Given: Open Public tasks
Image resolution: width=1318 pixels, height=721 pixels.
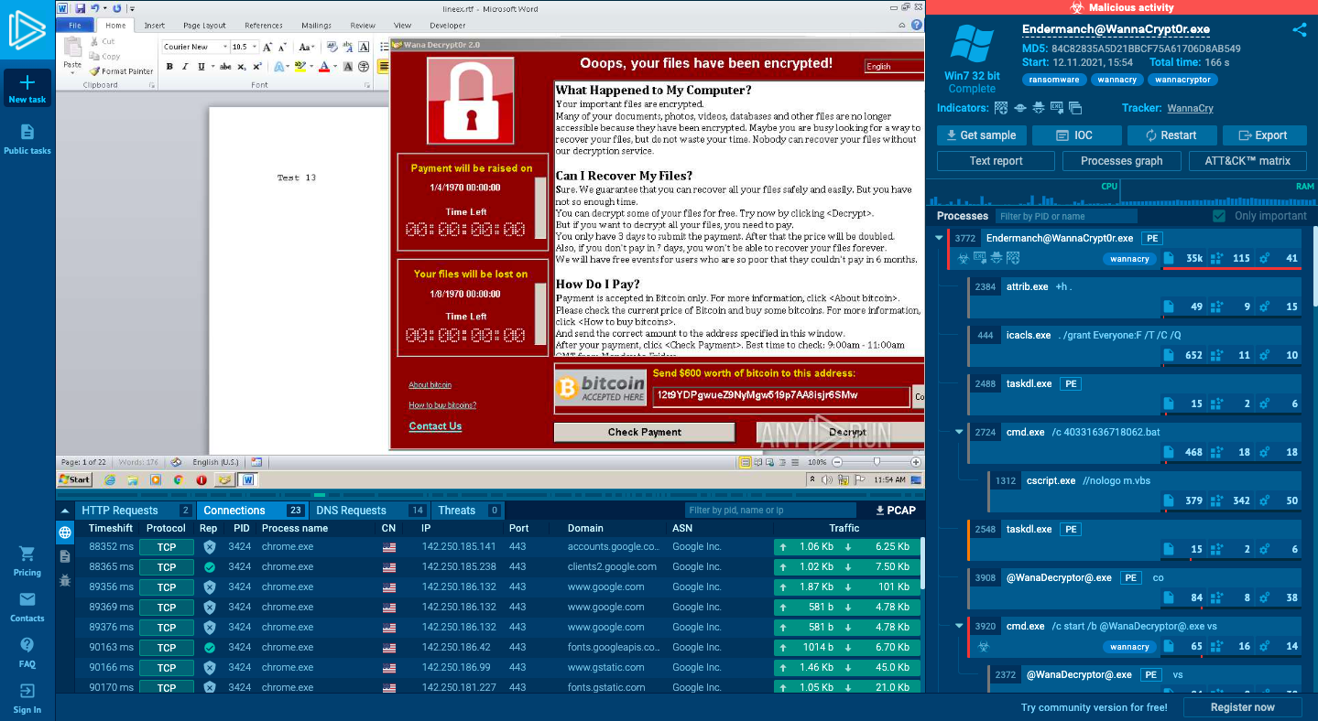Looking at the screenshot, I should pyautogui.click(x=27, y=139).
